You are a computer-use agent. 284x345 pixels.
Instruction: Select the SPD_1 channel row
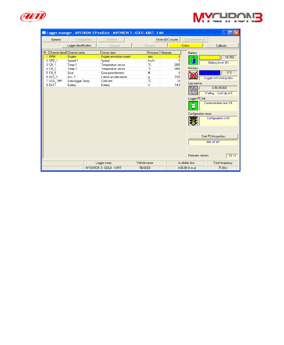112,60
